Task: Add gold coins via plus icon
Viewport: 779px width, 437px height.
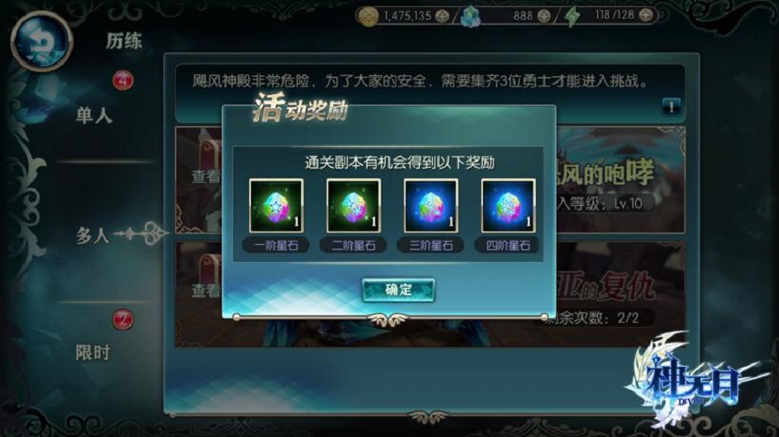Action: pyautogui.click(x=441, y=16)
